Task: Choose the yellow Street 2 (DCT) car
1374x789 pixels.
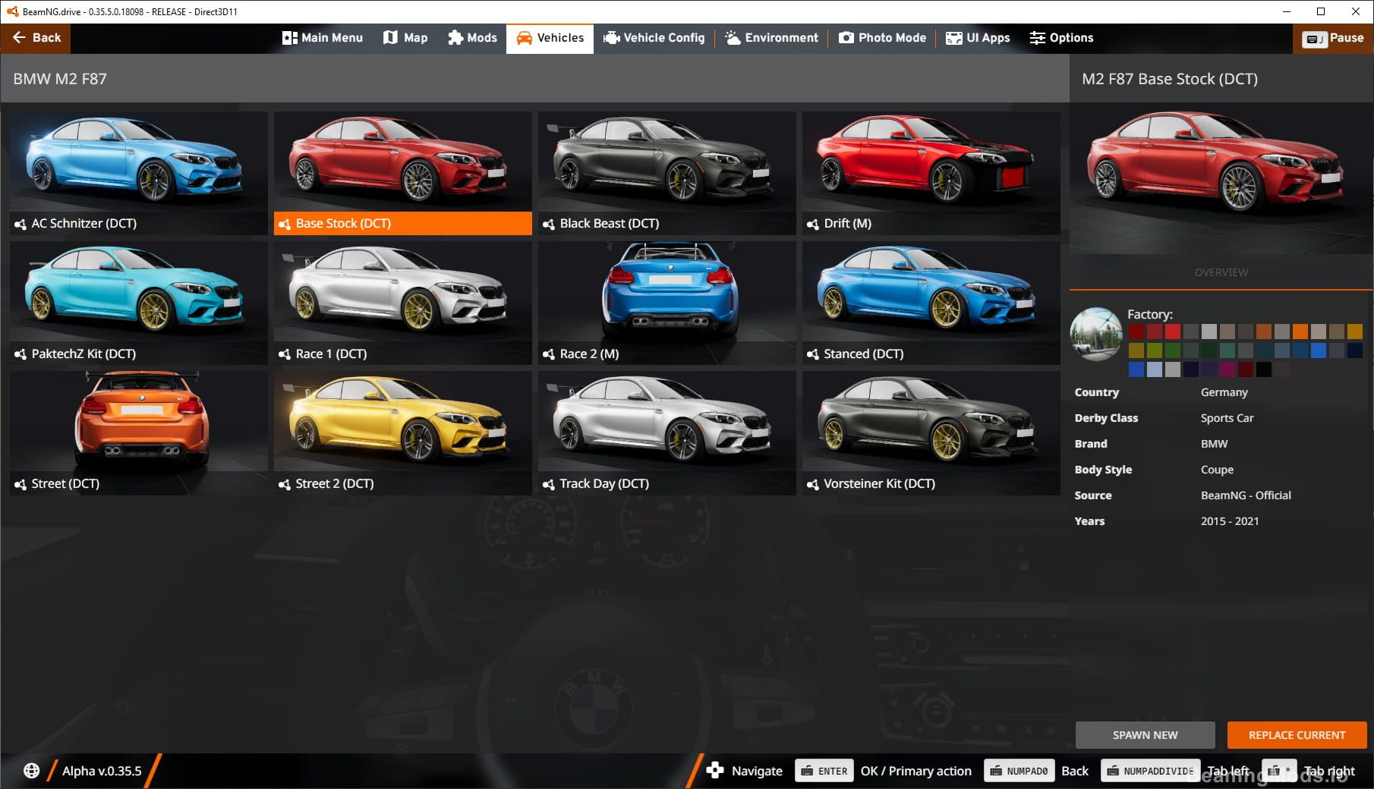Action: tap(402, 432)
